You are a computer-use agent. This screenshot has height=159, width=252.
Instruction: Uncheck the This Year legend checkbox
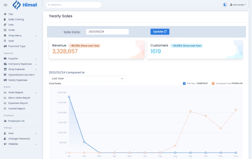184,84
